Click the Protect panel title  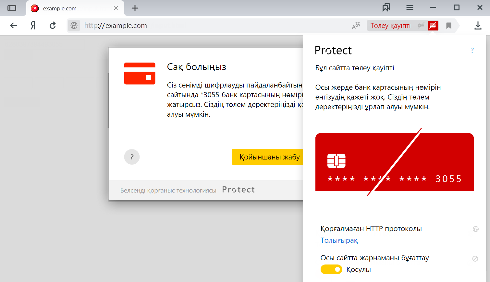point(333,50)
